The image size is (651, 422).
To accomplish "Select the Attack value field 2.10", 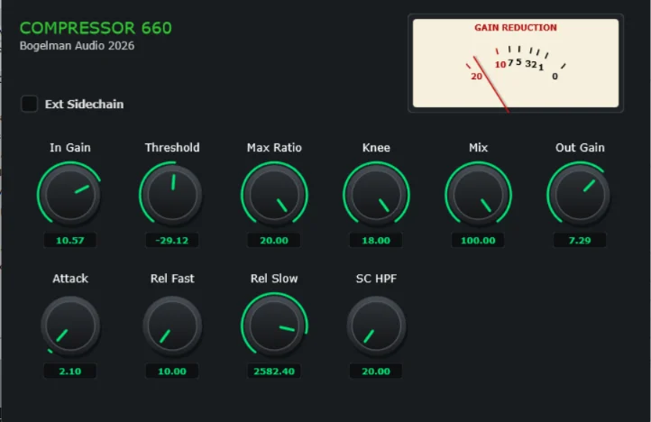I will 70,371.
